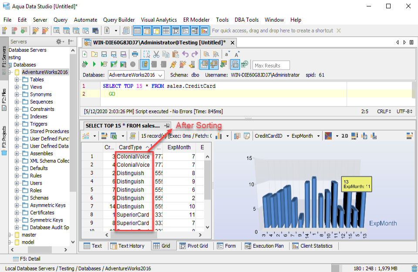Open the Query Builder menu
Screen dimensions: 418x272
click(x=118, y=20)
